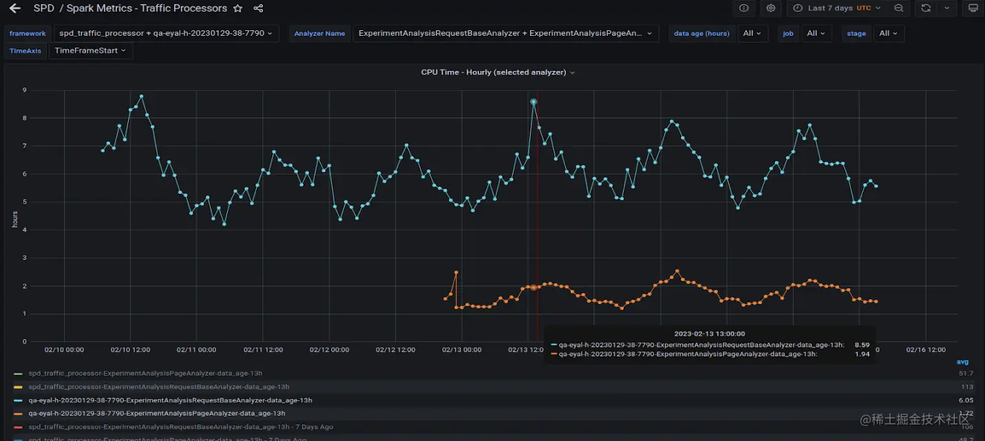The image size is (985, 441).
Task: Expand the job variable dropdown
Action: pos(816,33)
